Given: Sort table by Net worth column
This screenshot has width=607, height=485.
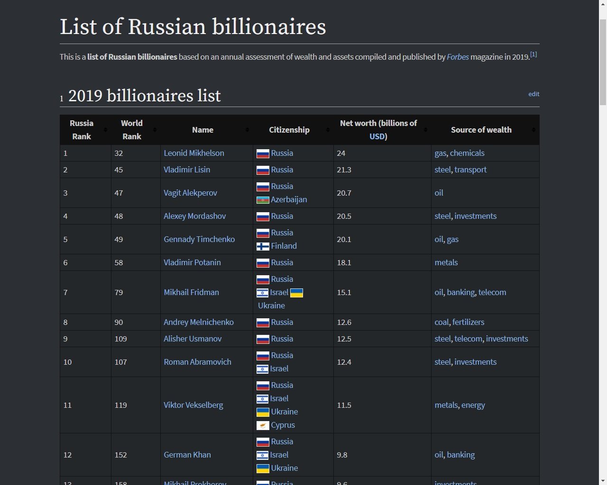Looking at the screenshot, I should point(382,130).
